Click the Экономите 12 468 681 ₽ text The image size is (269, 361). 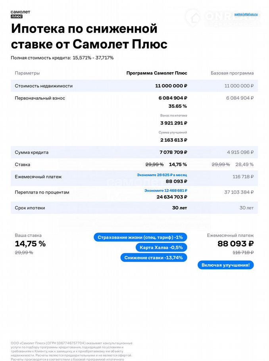click(165, 190)
